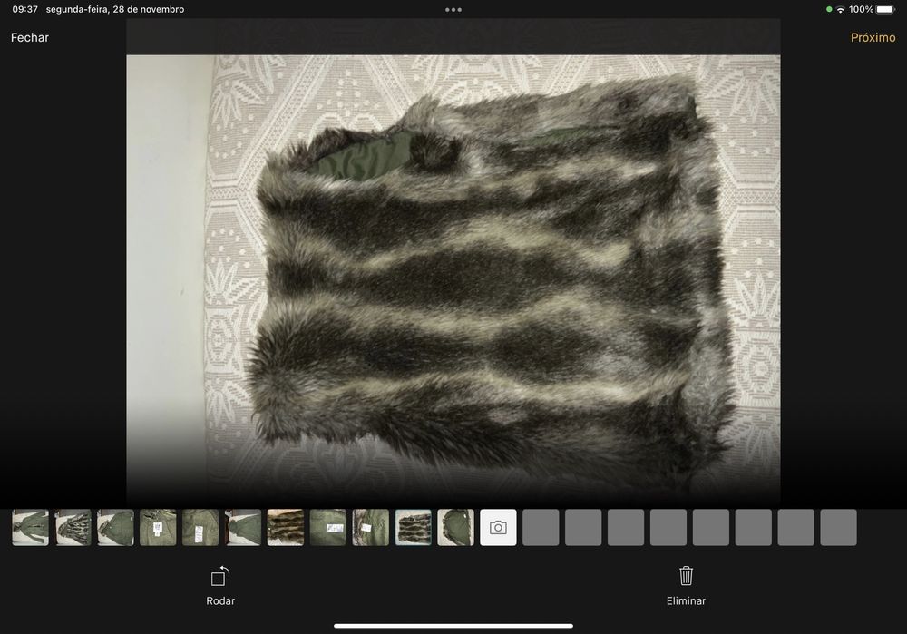
Task: Select third thumbnail of folded green coat
Action: pos(116,528)
